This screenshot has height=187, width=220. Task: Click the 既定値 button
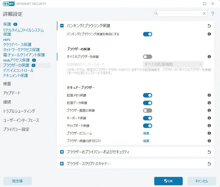click(18, 181)
